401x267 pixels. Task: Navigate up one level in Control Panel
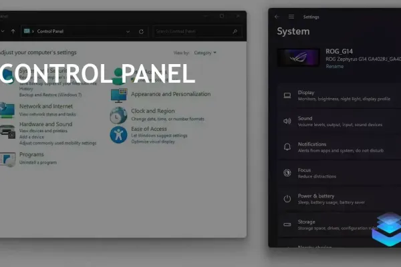pos(13,31)
